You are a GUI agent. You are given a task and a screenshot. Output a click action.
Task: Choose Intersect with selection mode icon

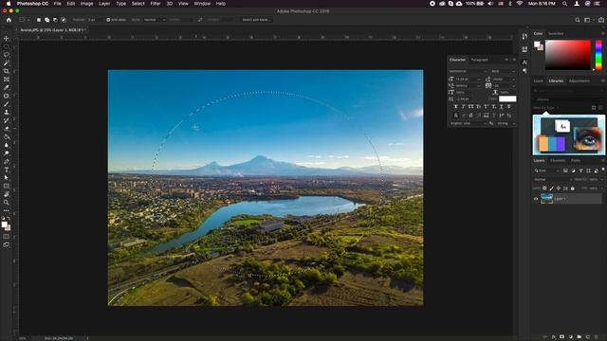pos(64,20)
